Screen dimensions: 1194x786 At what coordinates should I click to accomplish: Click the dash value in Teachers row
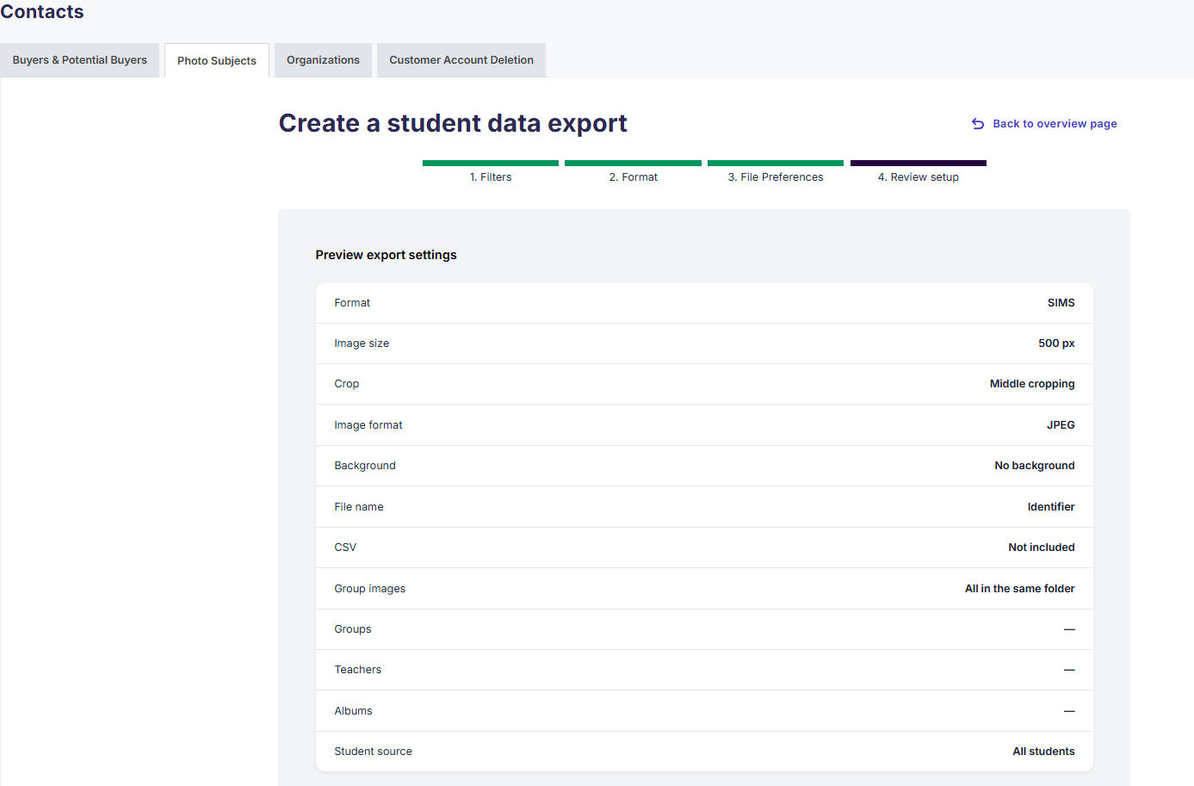tap(1069, 670)
